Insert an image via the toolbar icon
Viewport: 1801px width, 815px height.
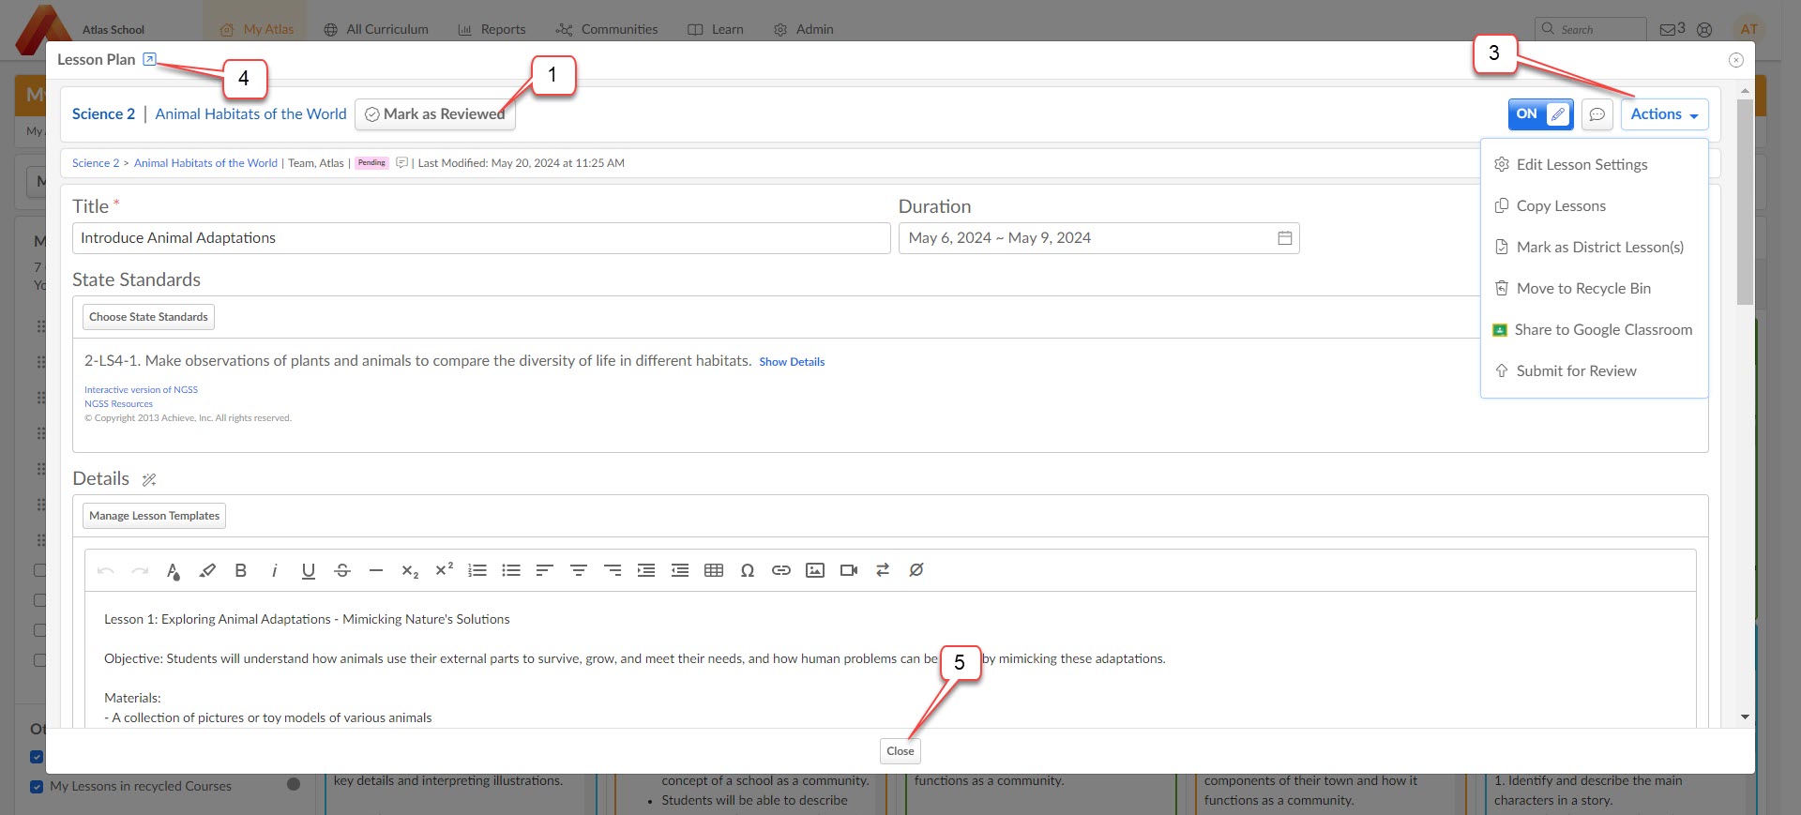click(x=815, y=570)
